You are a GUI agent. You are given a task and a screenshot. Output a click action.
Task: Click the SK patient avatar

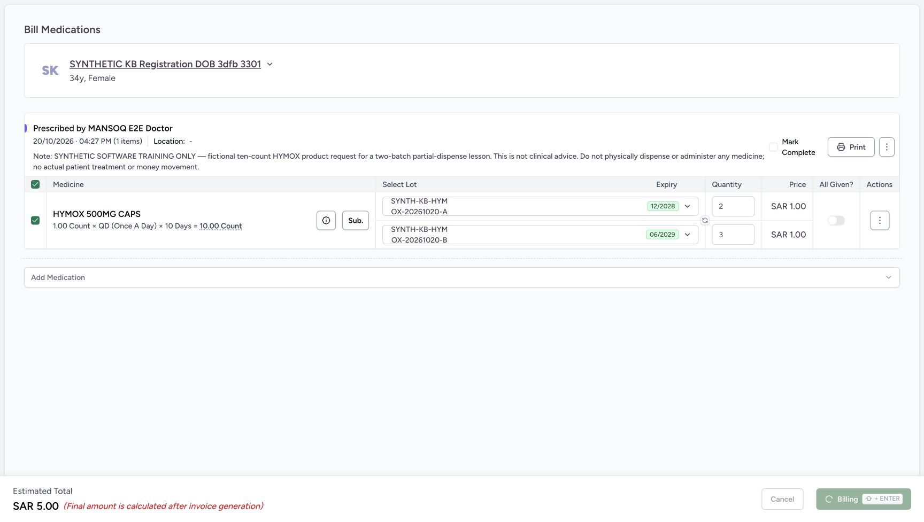50,71
